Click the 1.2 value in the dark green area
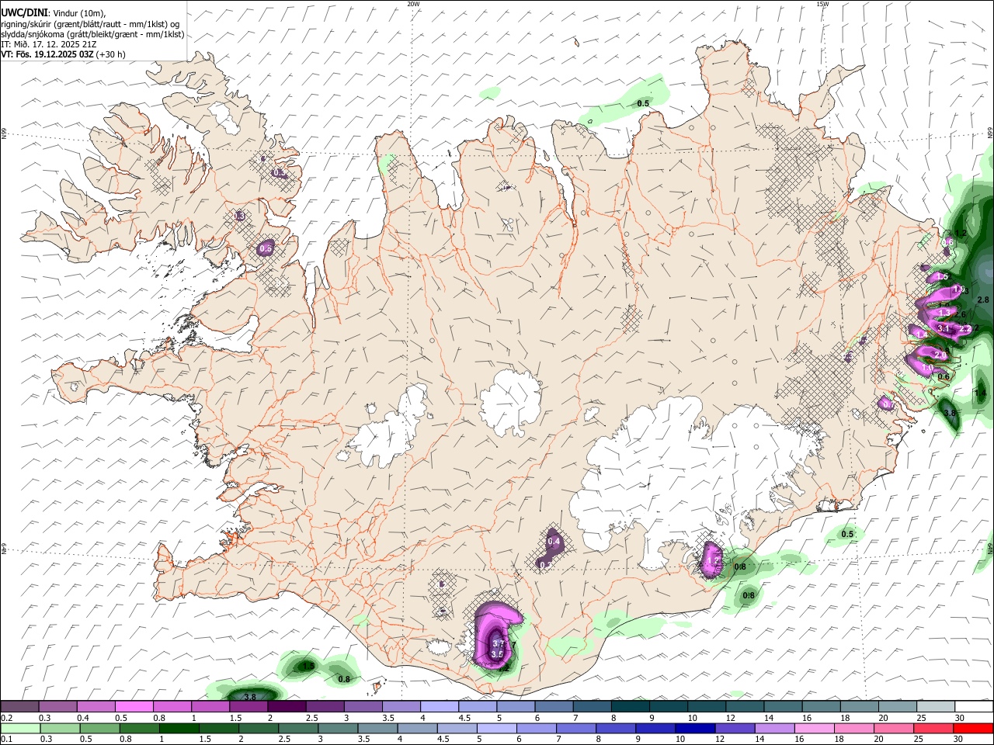Viewport: 994px width, 745px height. [961, 233]
